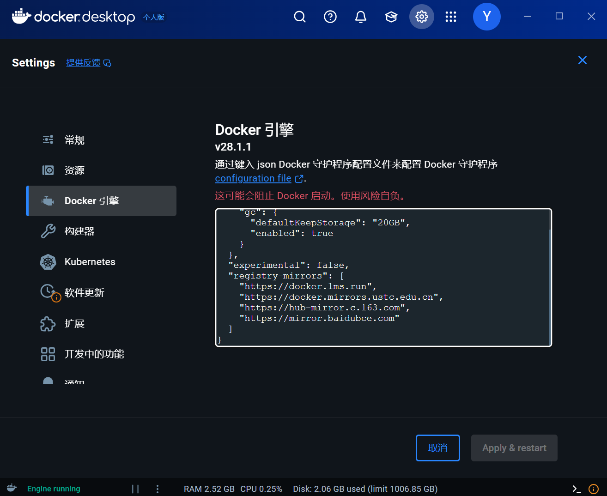Open notifications bell icon
The height and width of the screenshot is (496, 607).
(361, 17)
